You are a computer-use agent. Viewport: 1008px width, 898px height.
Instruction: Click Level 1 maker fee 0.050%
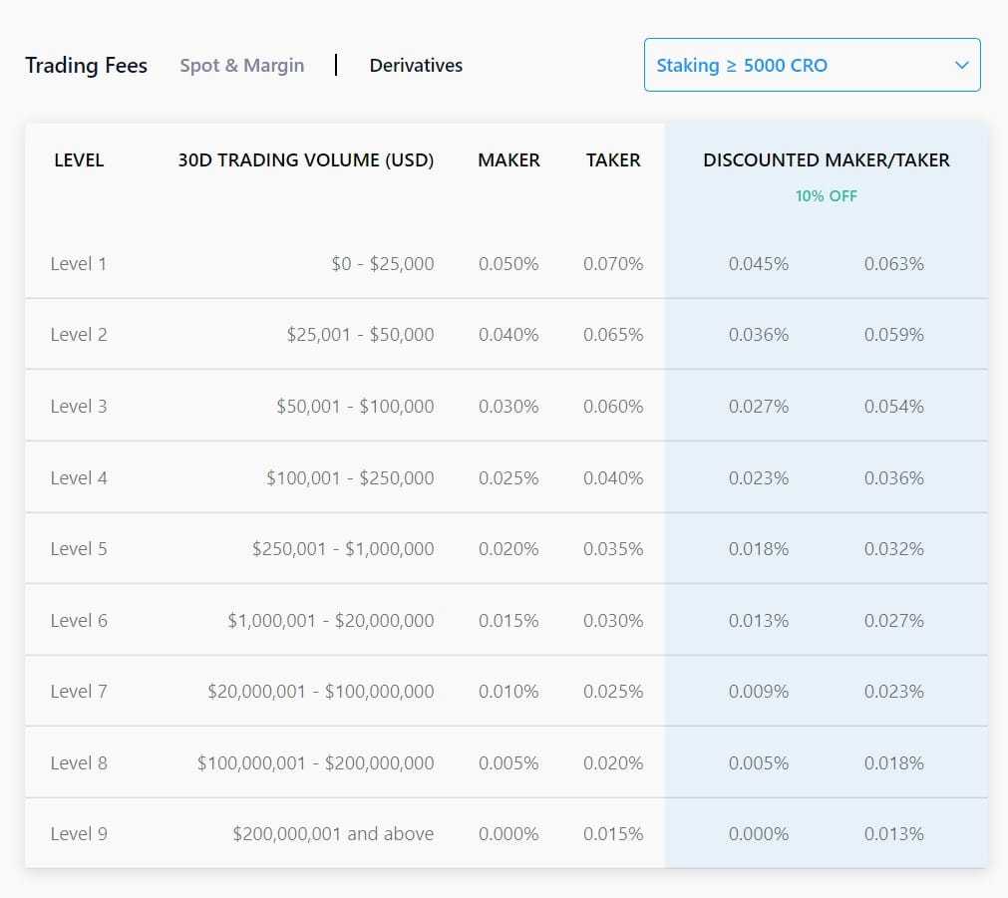point(508,263)
